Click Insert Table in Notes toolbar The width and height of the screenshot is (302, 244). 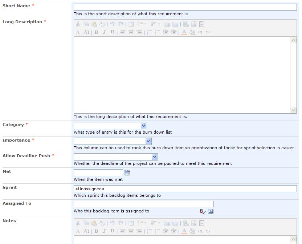point(131,223)
